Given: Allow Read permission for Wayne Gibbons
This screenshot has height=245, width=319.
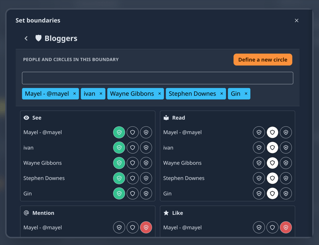Looking at the screenshot, I should pos(259,163).
